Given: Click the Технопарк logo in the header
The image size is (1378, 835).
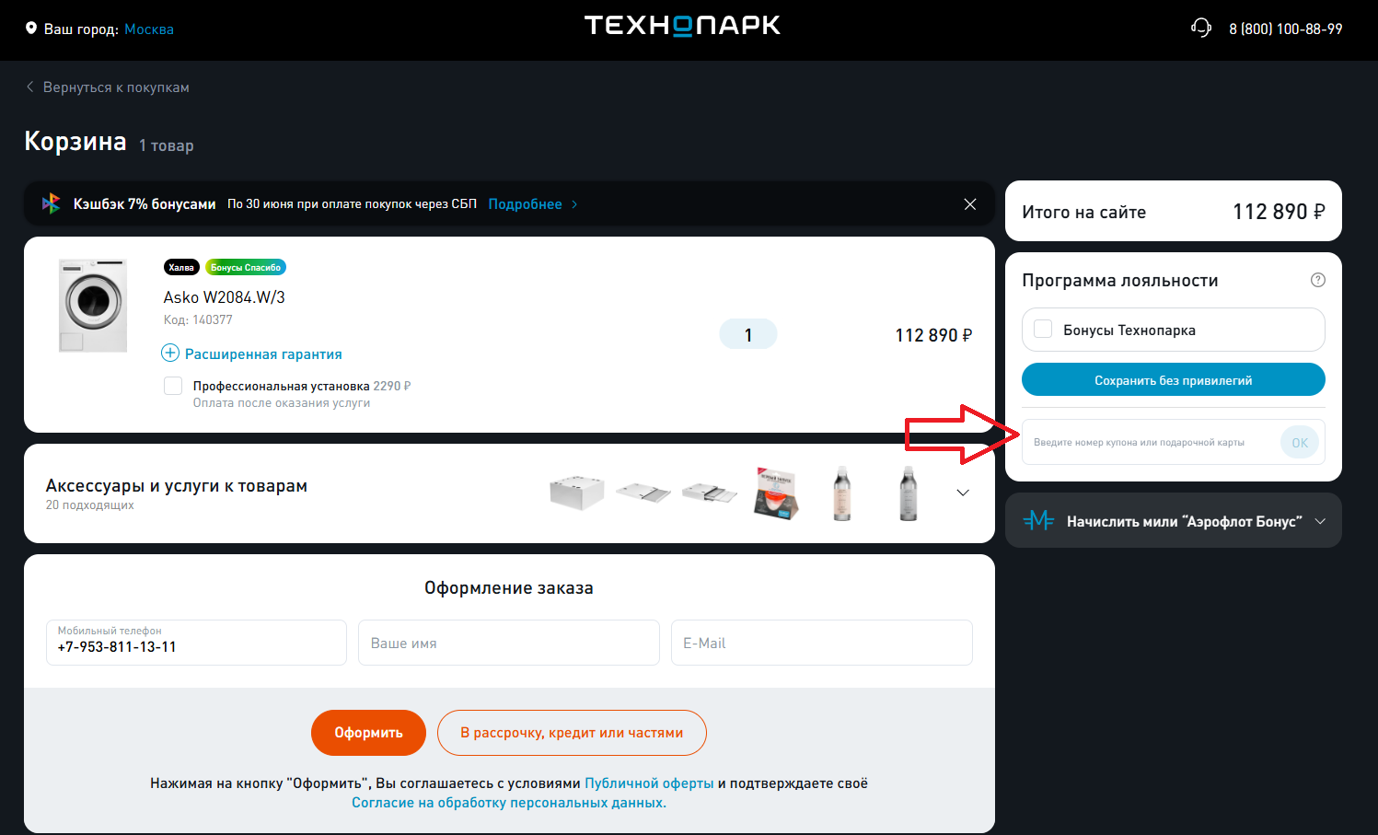Looking at the screenshot, I should pyautogui.click(x=682, y=26).
